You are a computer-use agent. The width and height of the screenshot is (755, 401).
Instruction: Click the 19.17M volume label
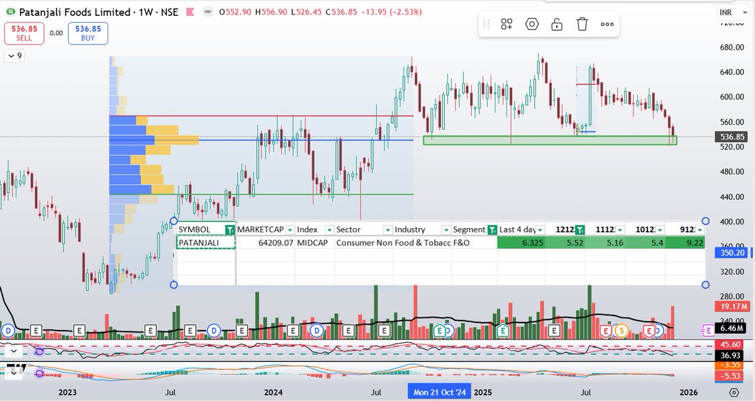(732, 307)
